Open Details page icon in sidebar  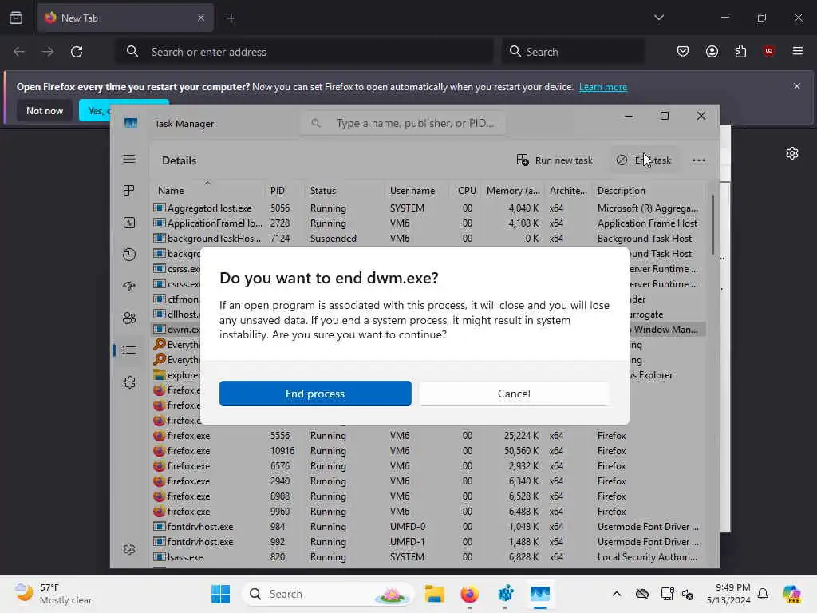click(129, 350)
